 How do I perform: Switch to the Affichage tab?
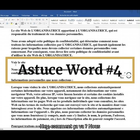(44, 15)
